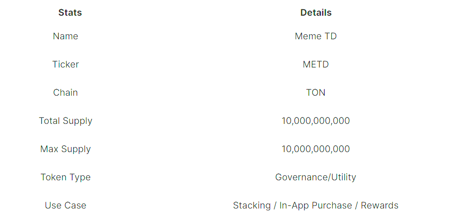
Task: Click the word Stacking in Use Case
Action: tap(252, 206)
